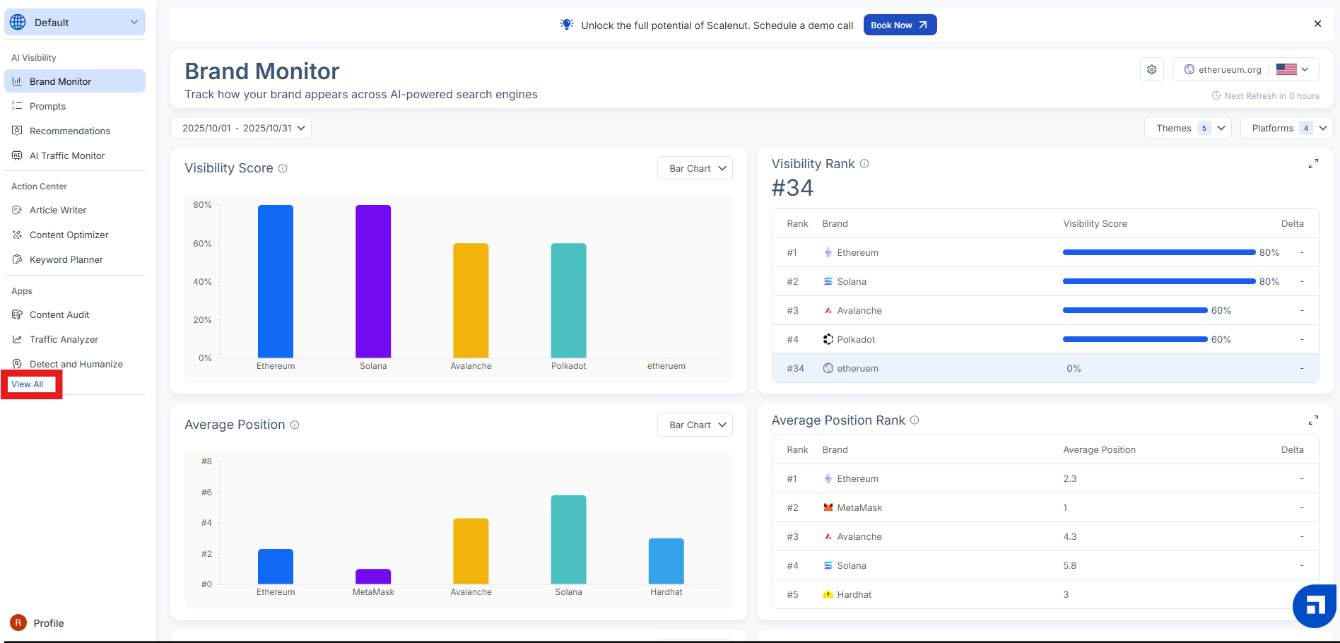Viewport: 1340px width, 643px height.
Task: Click the Book Now button
Action: 899,25
